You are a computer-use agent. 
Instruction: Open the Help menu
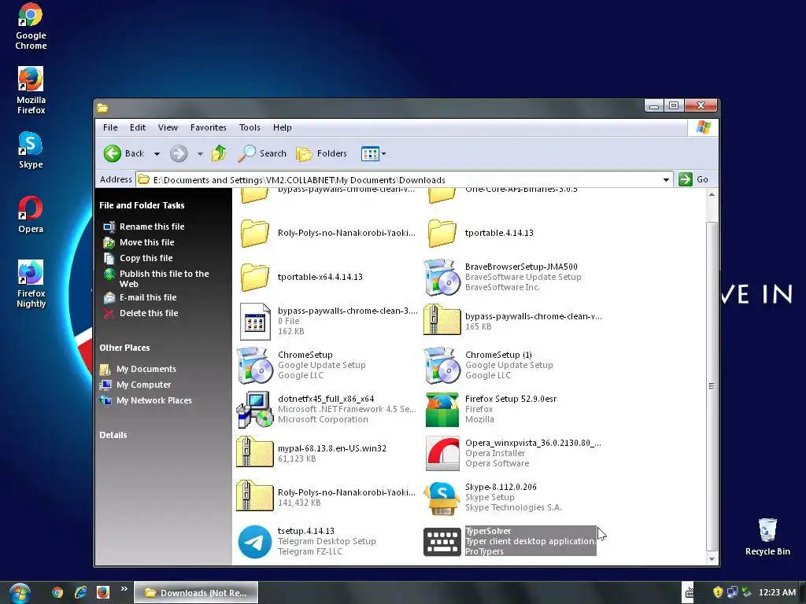pyautogui.click(x=283, y=127)
